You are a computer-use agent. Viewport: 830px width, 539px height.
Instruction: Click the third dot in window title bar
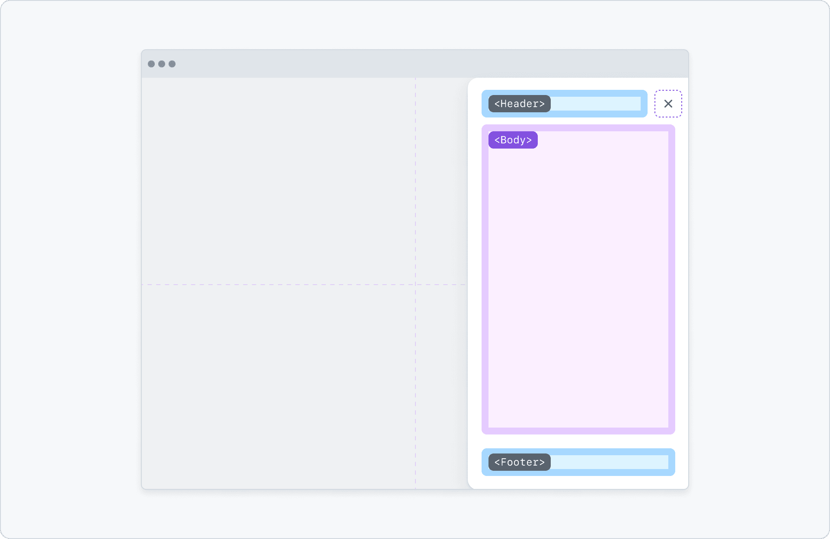(x=172, y=64)
